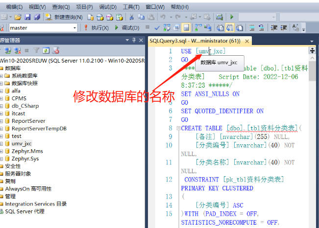Comment out the selected lines
The image size is (319, 228).
[252, 27]
